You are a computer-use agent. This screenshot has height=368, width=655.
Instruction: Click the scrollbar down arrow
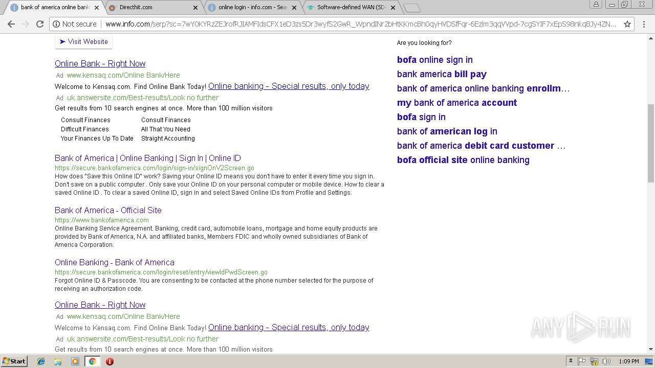(651, 350)
